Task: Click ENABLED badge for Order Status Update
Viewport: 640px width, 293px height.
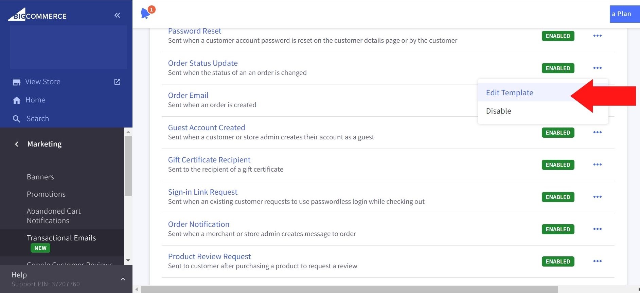Action: (x=558, y=68)
